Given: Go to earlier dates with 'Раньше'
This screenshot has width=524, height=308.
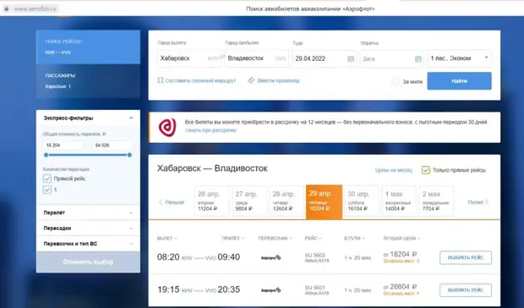Looking at the screenshot, I should pyautogui.click(x=171, y=202).
